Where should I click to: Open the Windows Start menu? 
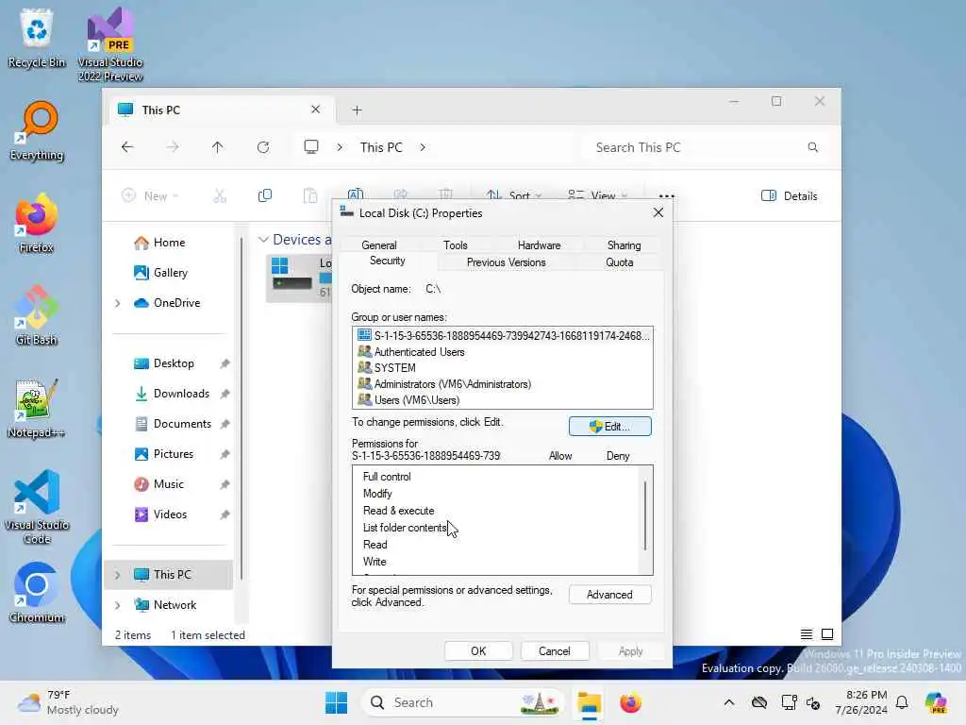[337, 702]
